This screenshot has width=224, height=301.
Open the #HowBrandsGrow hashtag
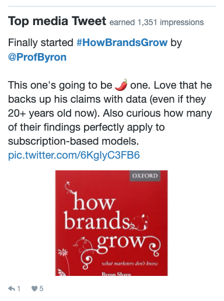[x=122, y=43]
